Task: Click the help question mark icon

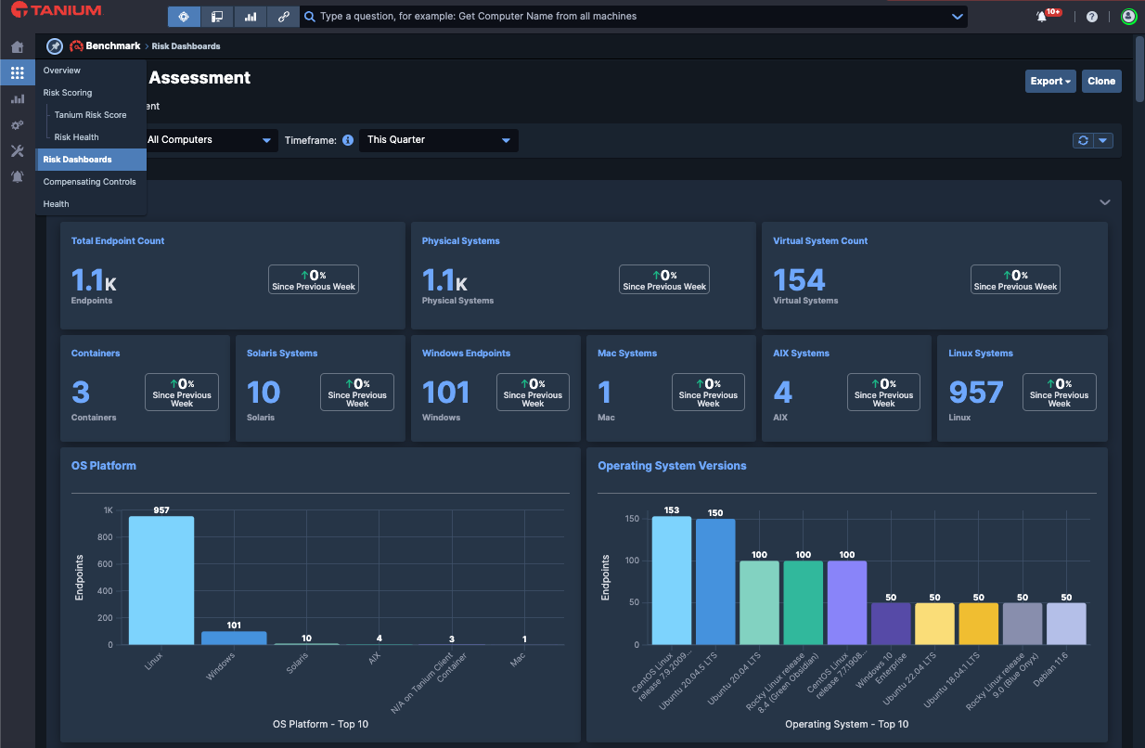Action: [x=1092, y=17]
